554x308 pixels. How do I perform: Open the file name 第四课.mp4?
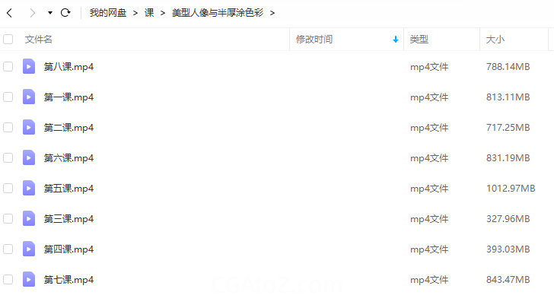click(x=68, y=249)
